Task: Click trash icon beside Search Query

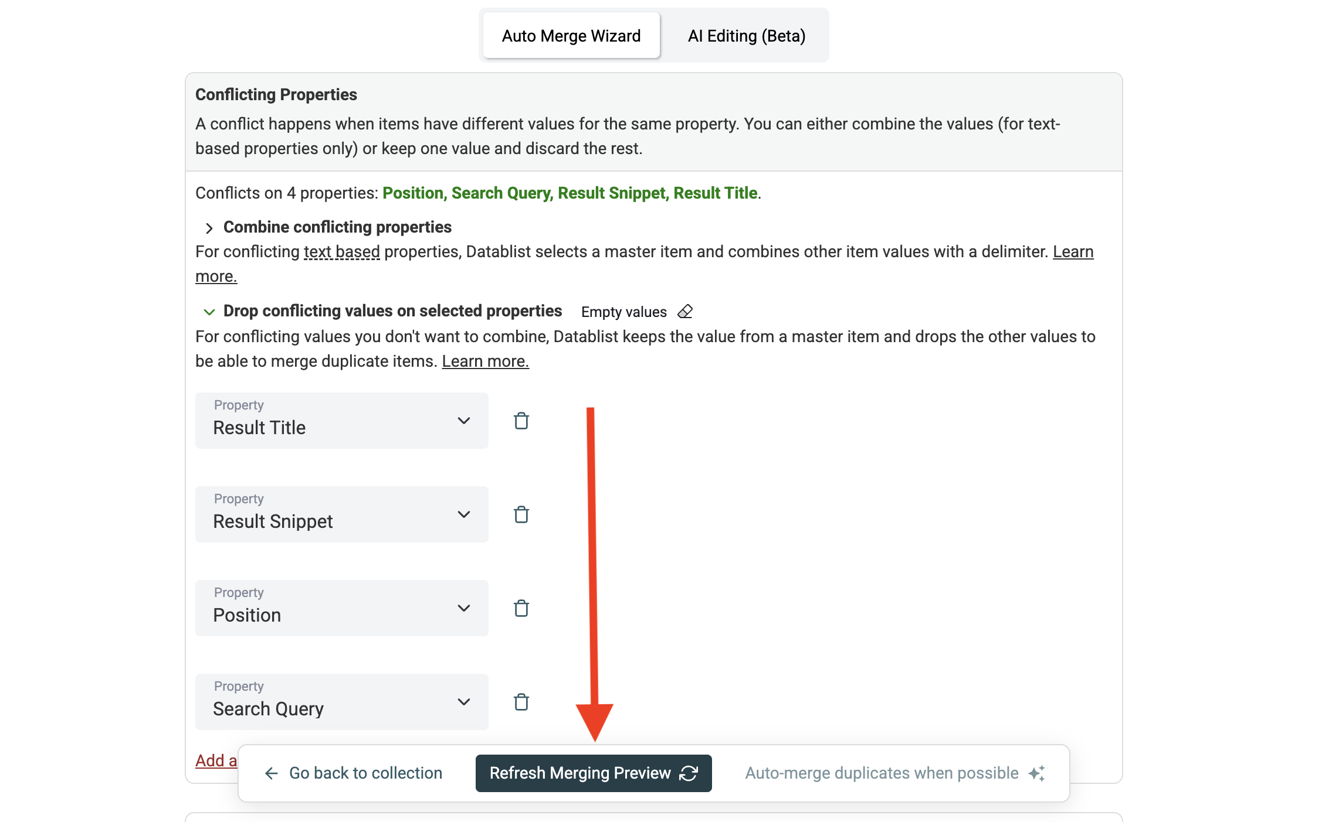Action: [521, 702]
